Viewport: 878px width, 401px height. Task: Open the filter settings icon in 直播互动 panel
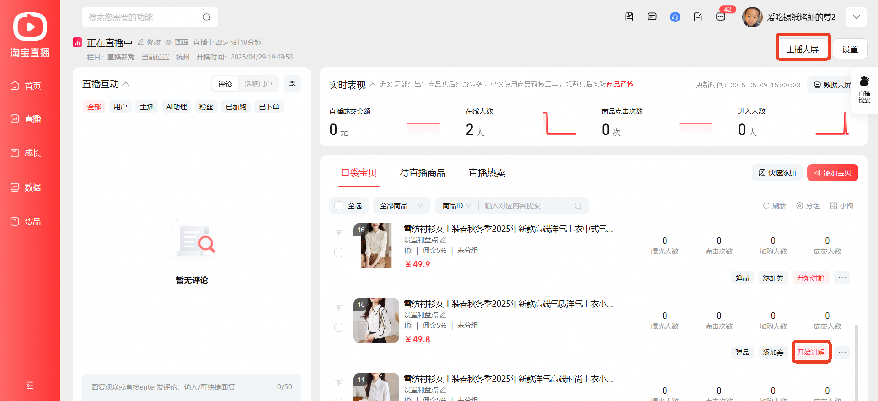click(x=293, y=84)
